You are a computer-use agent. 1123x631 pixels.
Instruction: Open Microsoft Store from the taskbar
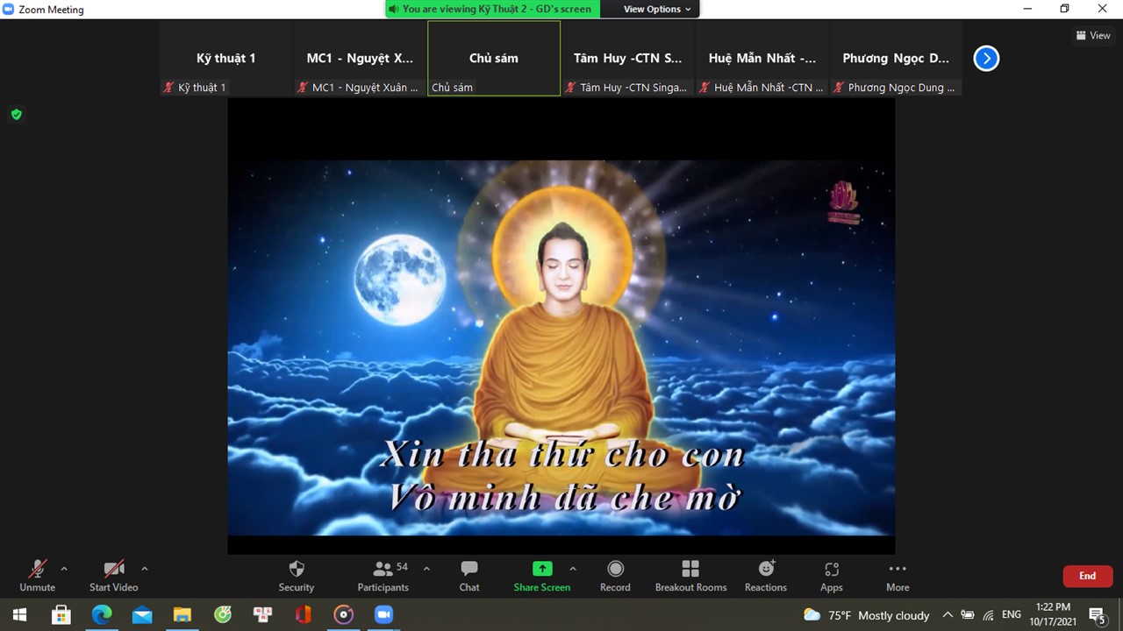[61, 615]
